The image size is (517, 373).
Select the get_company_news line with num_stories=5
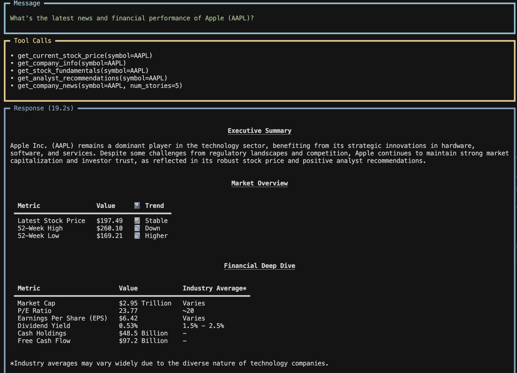[100, 86]
